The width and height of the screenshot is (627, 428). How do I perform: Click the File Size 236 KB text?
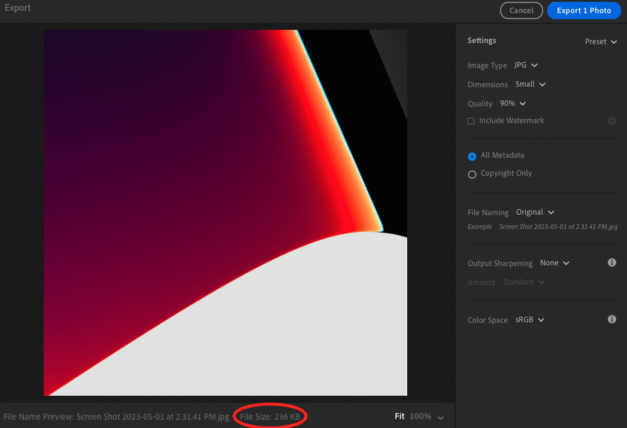coord(270,417)
